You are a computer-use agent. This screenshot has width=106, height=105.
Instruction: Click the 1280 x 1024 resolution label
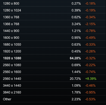point(12,10)
